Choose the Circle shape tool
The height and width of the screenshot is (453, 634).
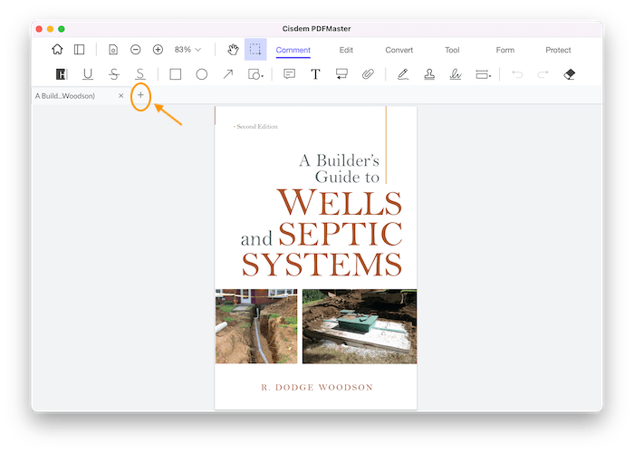202,74
